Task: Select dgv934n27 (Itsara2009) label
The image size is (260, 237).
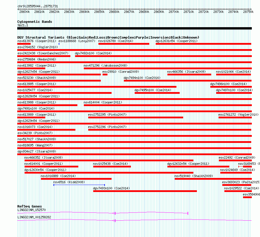Action: click(x=37, y=151)
